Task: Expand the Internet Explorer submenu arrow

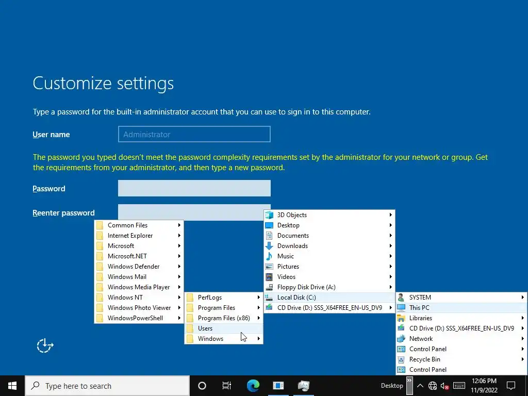Action: (x=179, y=235)
